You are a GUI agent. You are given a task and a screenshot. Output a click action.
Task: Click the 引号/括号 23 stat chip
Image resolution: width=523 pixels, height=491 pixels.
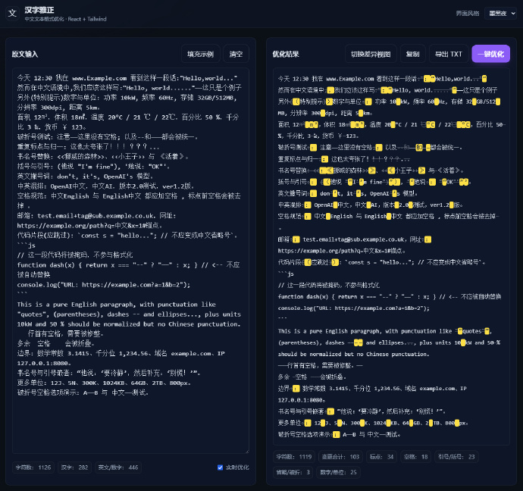tap(459, 457)
